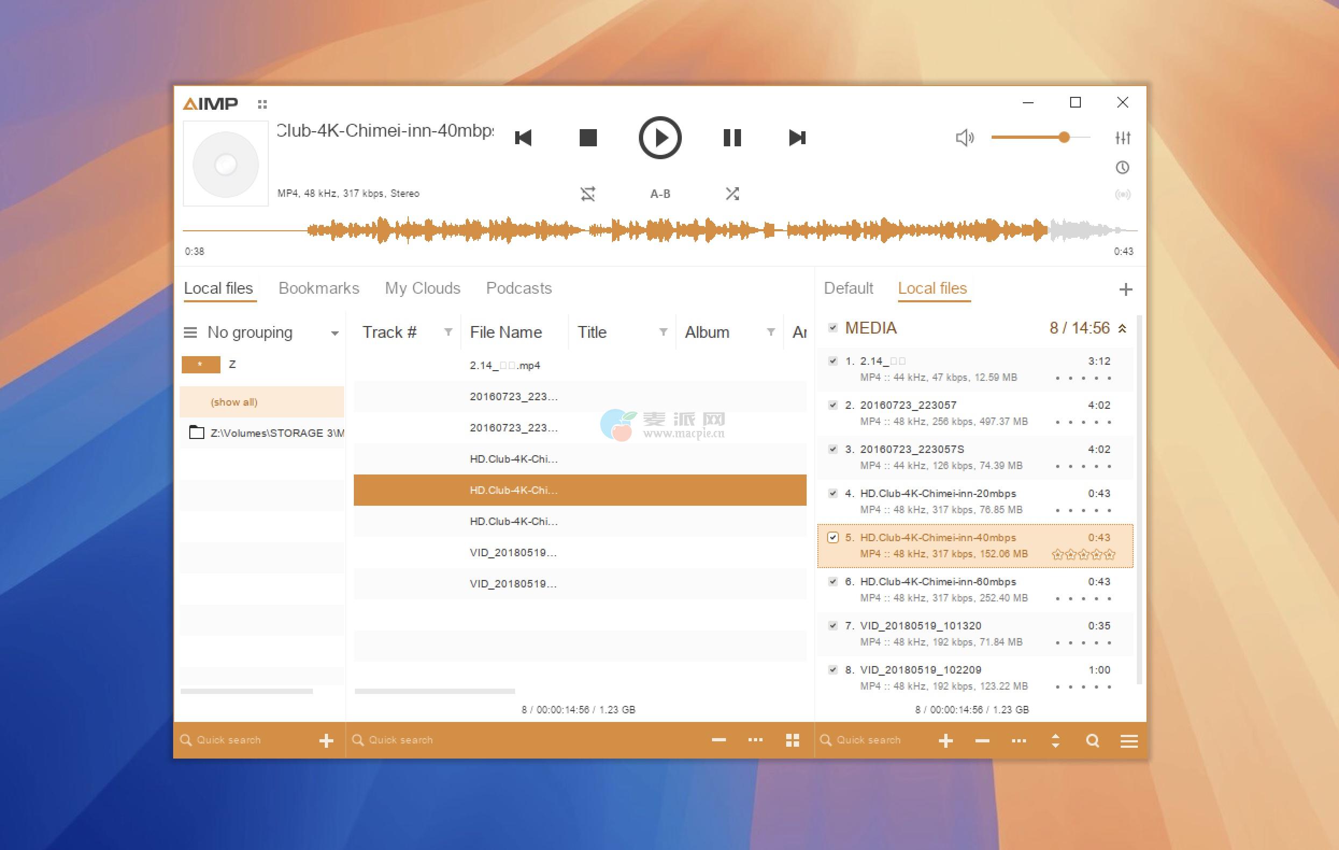Open the Track # column filter
Image resolution: width=1339 pixels, height=850 pixels.
pos(448,332)
